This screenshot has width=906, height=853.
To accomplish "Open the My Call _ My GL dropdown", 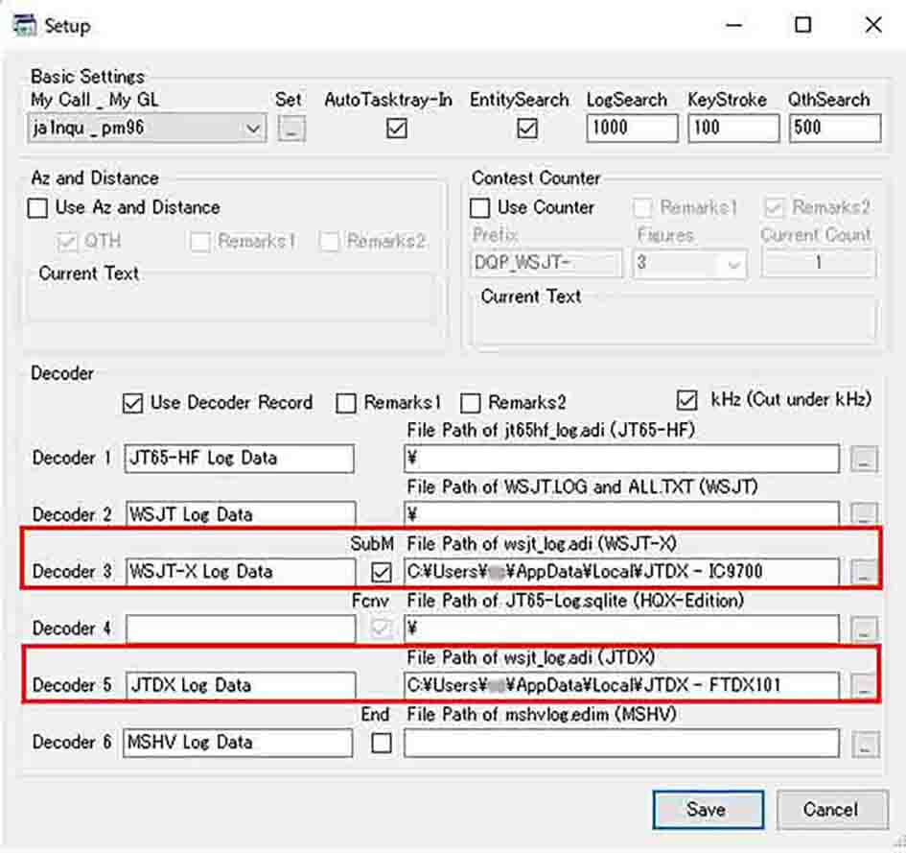I will pyautogui.click(x=253, y=129).
